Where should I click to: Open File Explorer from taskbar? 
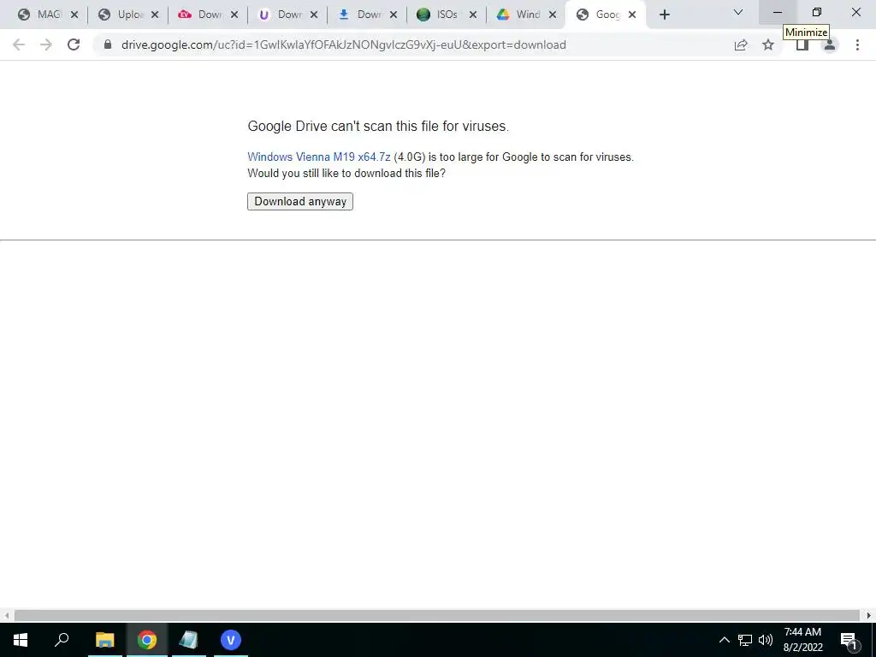pyautogui.click(x=104, y=640)
